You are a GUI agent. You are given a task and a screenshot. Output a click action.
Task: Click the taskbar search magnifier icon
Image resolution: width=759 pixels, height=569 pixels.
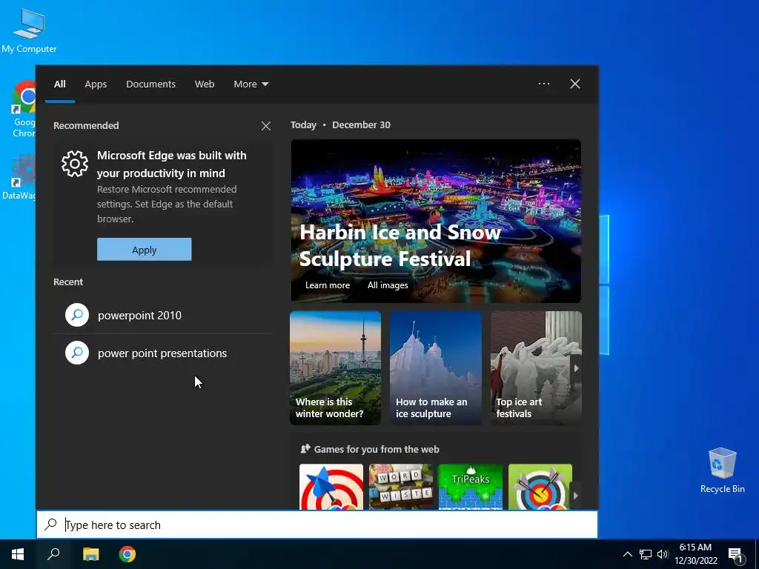(53, 554)
